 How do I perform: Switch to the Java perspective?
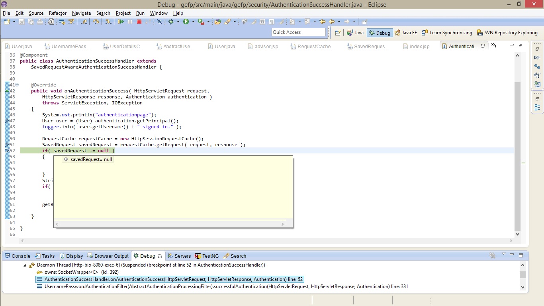[355, 33]
